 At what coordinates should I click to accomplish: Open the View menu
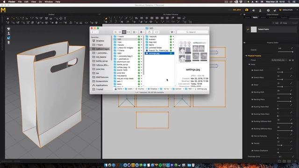pos(34,2)
